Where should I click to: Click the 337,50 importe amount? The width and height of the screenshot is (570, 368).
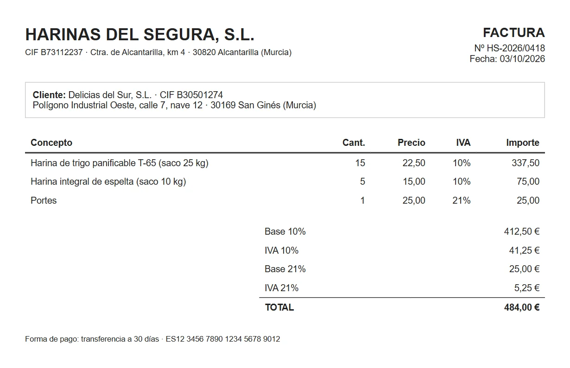(x=526, y=163)
